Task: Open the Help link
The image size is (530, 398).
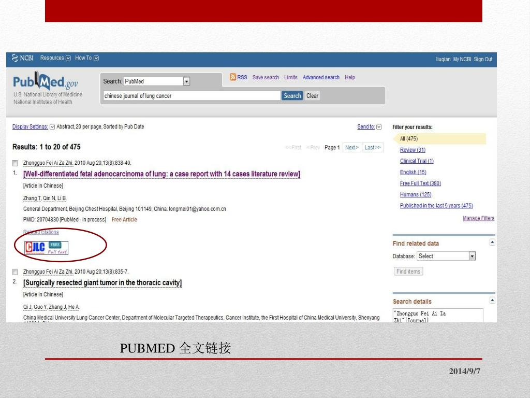Action: 350,77
